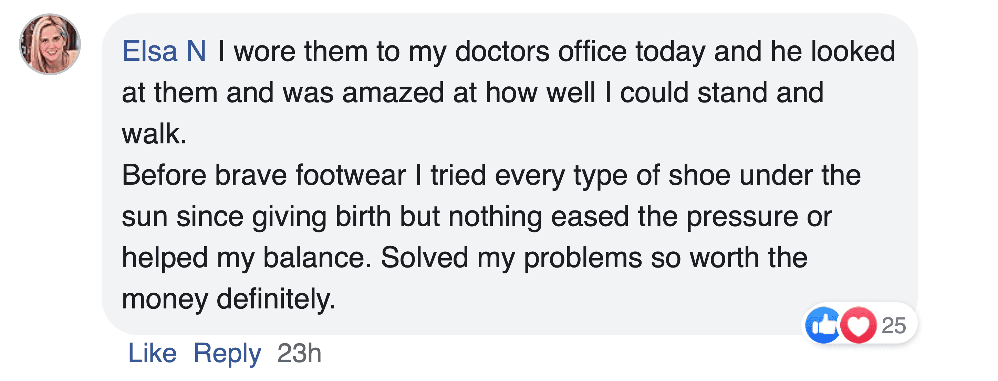This screenshot has width=998, height=381.
Task: Click the word "Solved" in the comment
Action: [x=425, y=258]
